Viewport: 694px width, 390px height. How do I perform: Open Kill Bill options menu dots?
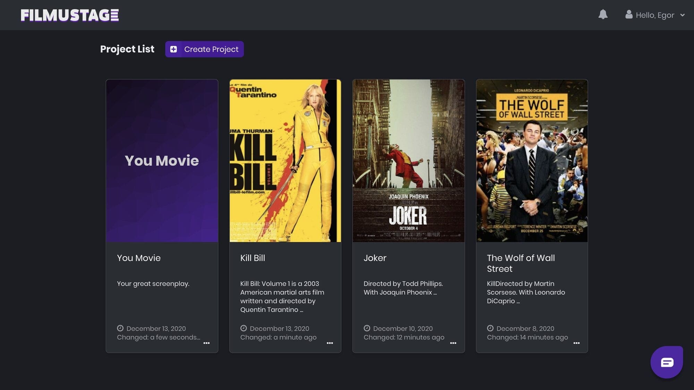coord(330,343)
